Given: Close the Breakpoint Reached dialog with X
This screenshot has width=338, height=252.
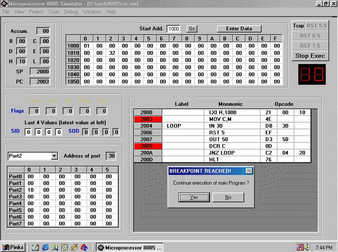Looking at the screenshot, I should click(x=249, y=171).
